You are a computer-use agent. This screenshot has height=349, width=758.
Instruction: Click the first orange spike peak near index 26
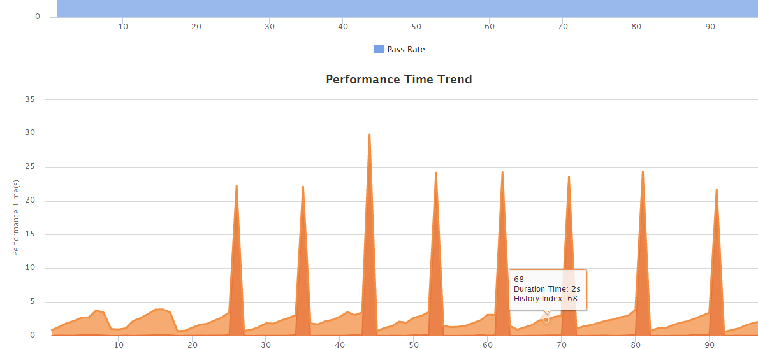tap(237, 186)
